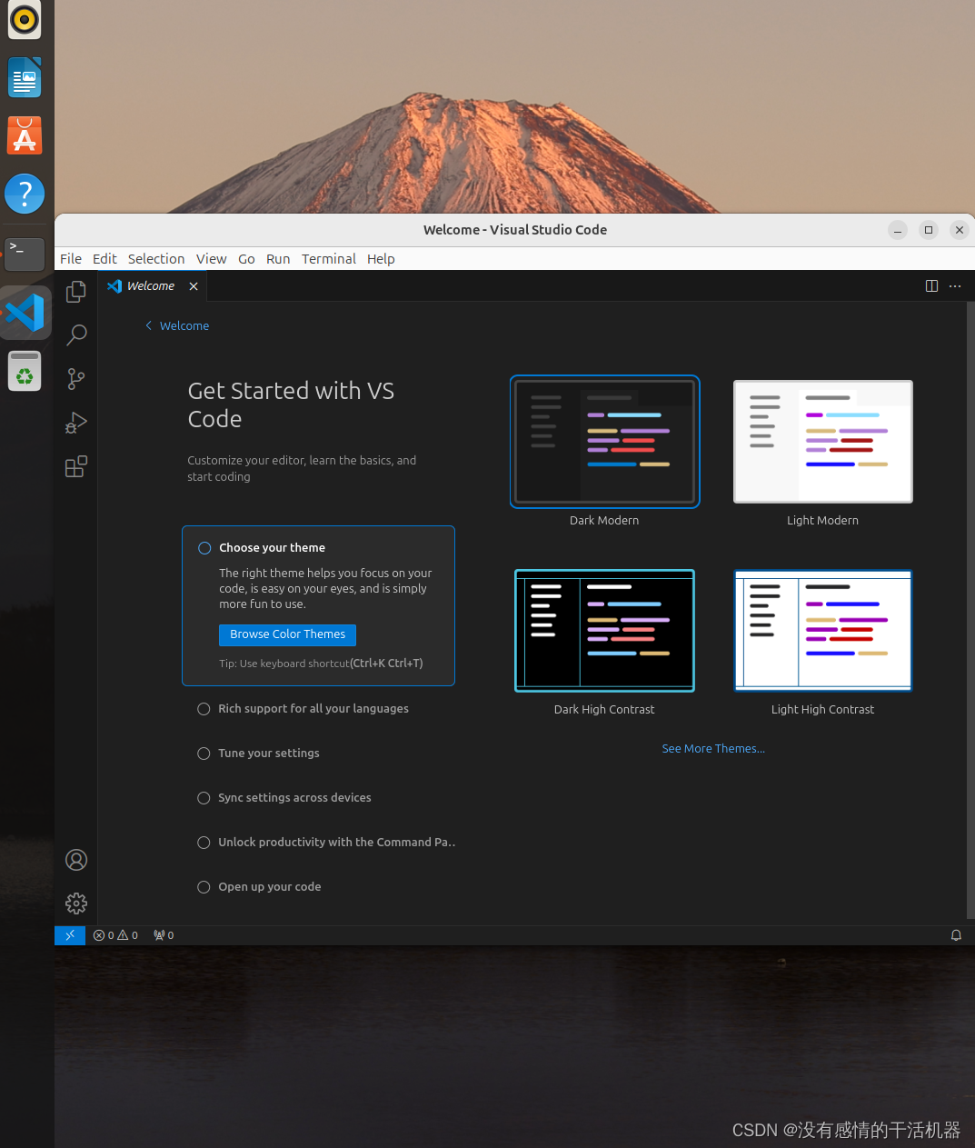975x1148 pixels.
Task: Mark Unlock productivity with Command Palette step
Action: [x=204, y=843]
